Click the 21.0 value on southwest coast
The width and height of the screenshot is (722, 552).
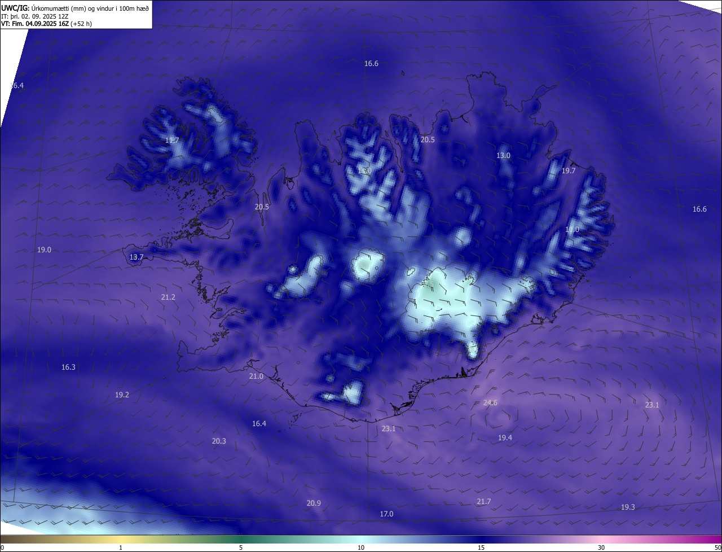(x=256, y=376)
